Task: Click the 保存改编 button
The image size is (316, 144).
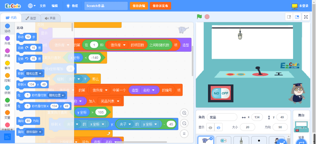Action: coord(139,6)
